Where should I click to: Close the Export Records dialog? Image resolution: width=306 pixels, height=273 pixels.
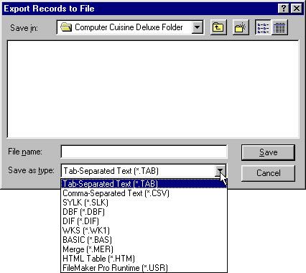pos(297,9)
